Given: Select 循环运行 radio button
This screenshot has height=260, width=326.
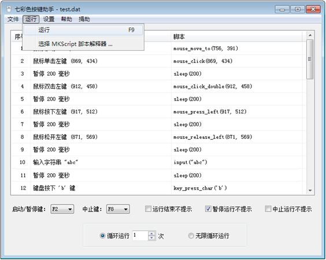Looking at the screenshot, I should tap(102, 236).
